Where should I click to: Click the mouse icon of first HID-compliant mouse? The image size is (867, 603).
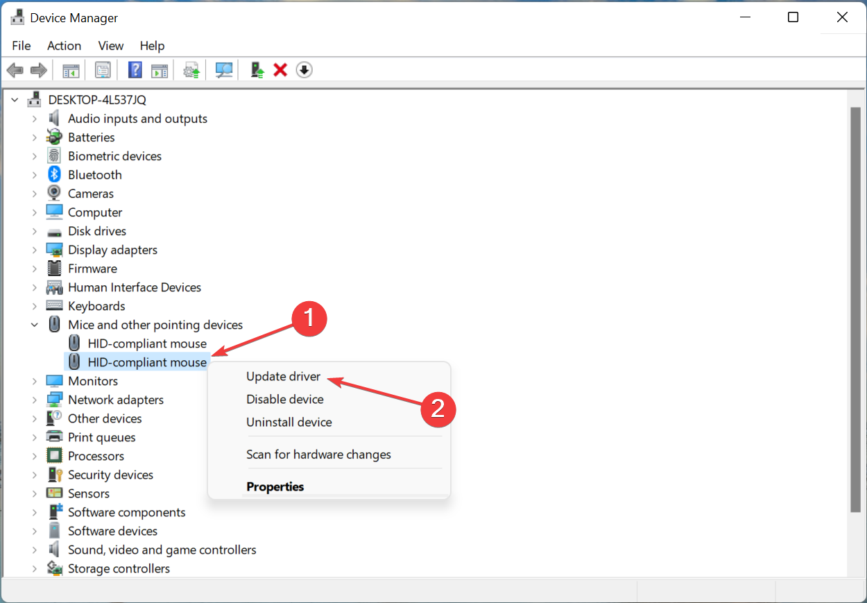pos(74,343)
